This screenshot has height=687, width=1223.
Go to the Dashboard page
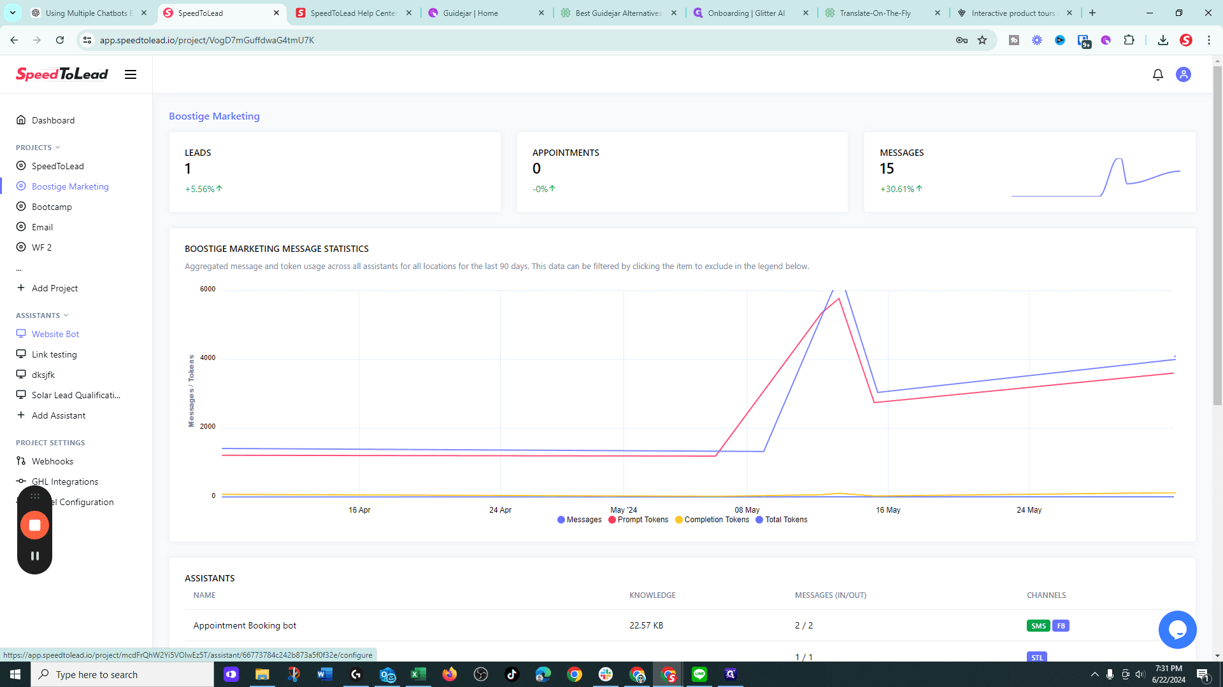tap(53, 120)
